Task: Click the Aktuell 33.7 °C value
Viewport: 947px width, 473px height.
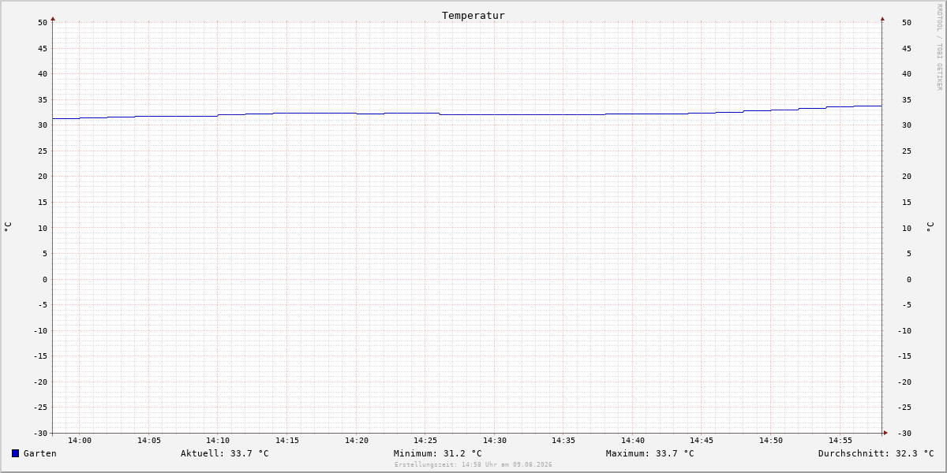Action: pos(225,453)
